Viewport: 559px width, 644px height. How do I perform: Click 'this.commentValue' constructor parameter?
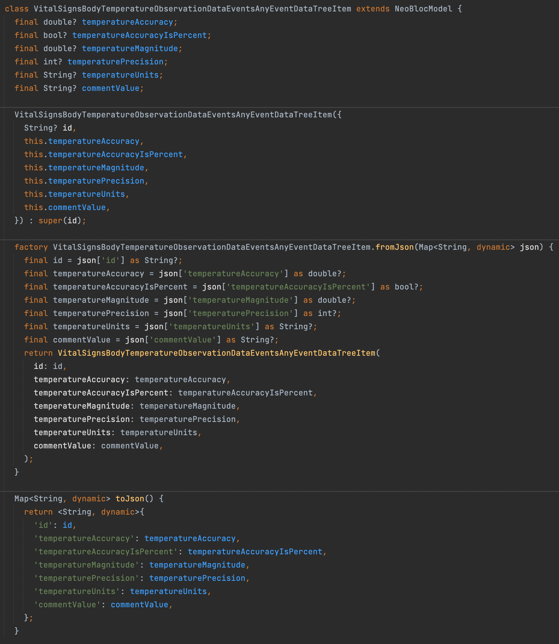point(65,207)
